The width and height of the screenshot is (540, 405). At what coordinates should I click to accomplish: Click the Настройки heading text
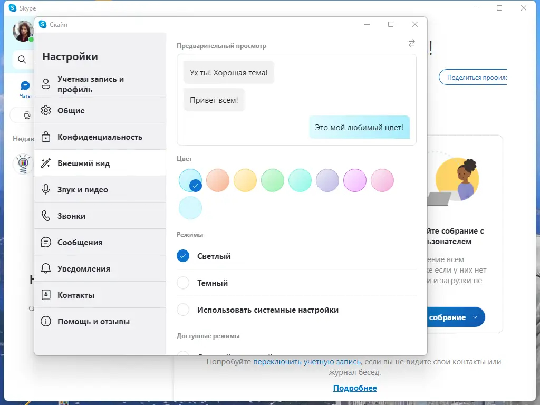click(70, 56)
